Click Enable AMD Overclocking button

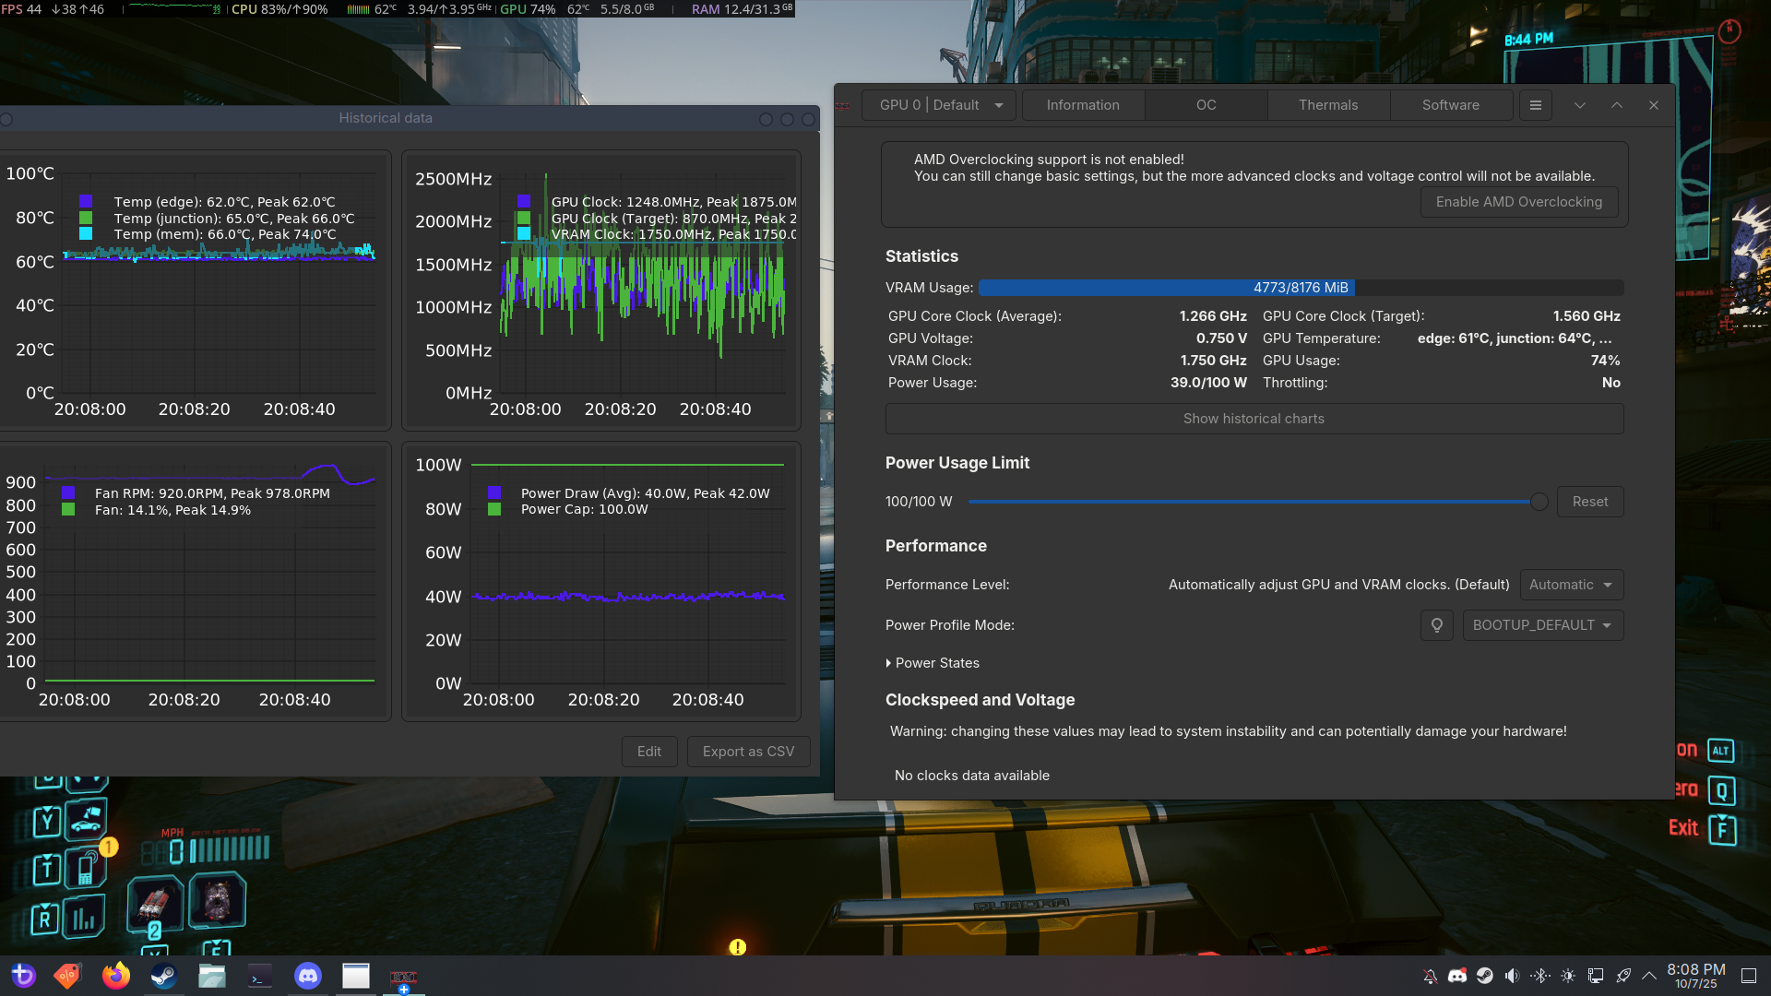(1518, 202)
